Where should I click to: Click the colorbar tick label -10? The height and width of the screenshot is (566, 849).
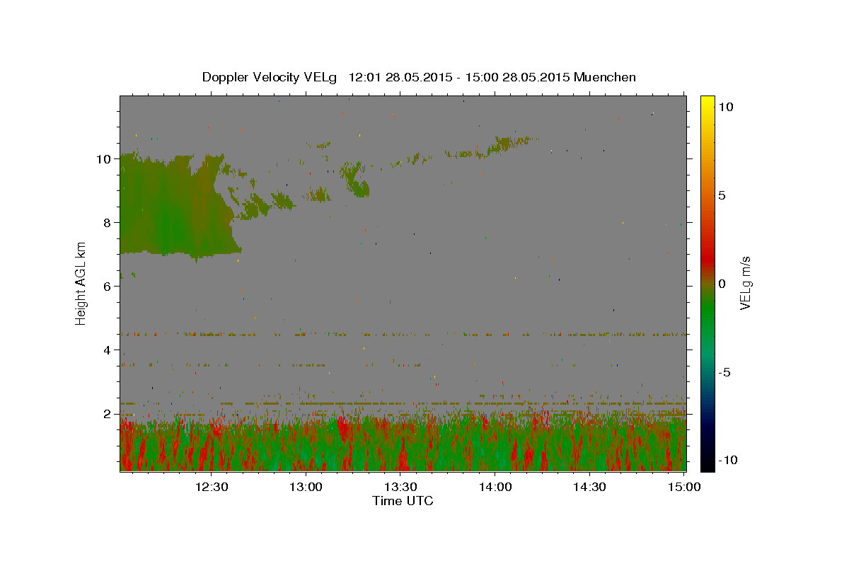tap(727, 461)
